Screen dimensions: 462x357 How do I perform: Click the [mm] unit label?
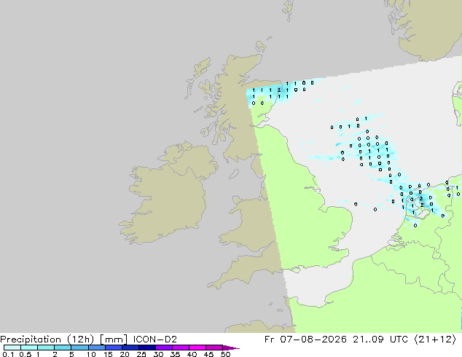(x=114, y=340)
